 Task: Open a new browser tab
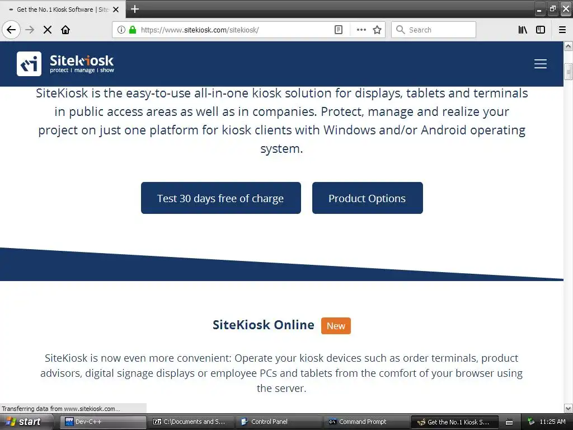pyautogui.click(x=135, y=9)
